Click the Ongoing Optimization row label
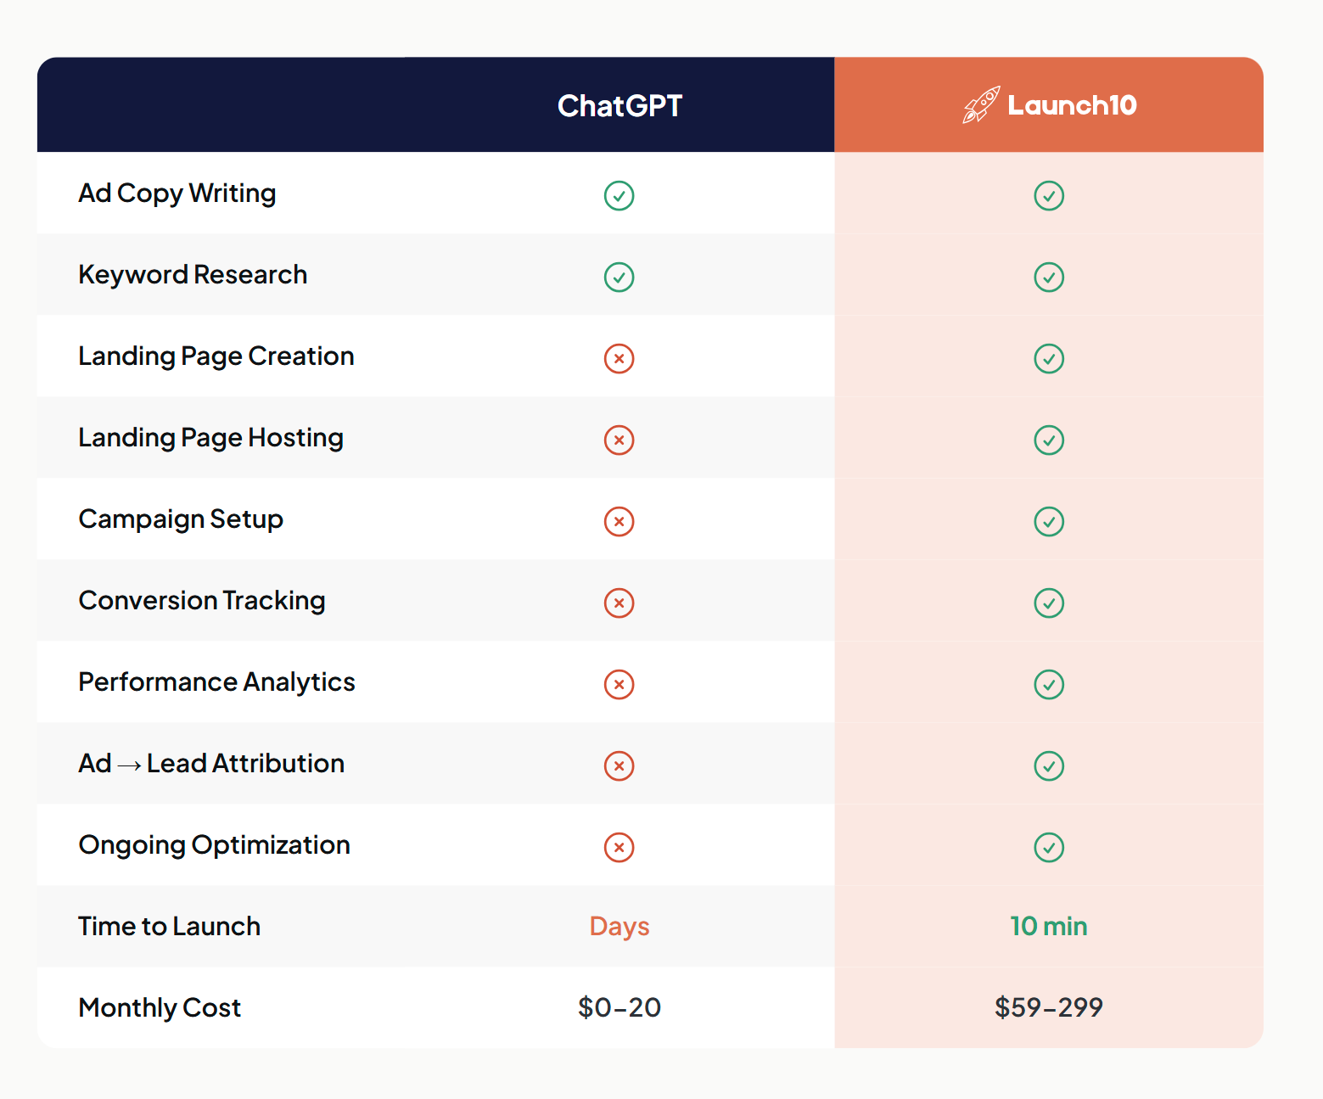Screen dimensions: 1323x1099 point(214,846)
